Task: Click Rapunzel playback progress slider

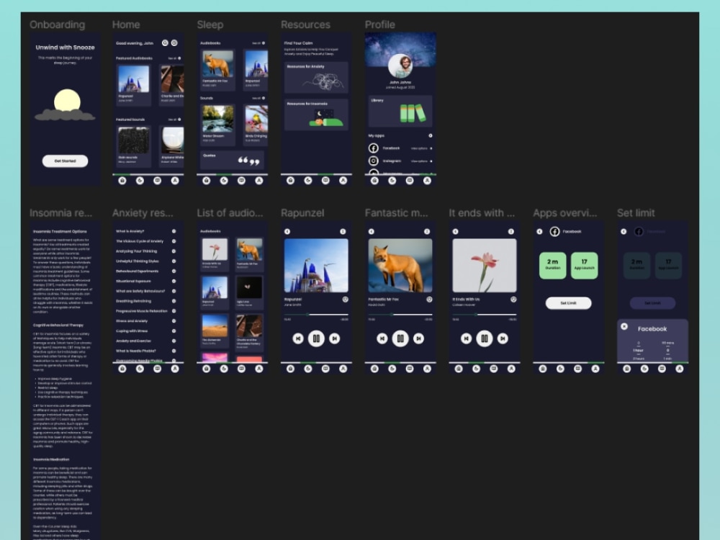Action: click(316, 315)
